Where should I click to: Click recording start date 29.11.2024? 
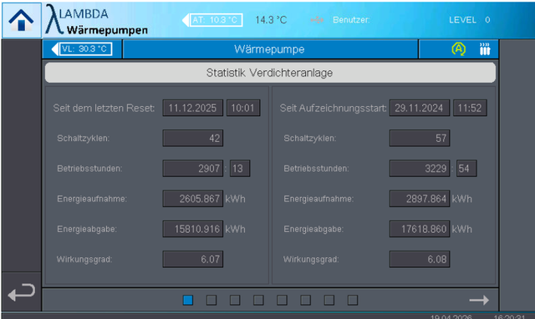(x=420, y=108)
